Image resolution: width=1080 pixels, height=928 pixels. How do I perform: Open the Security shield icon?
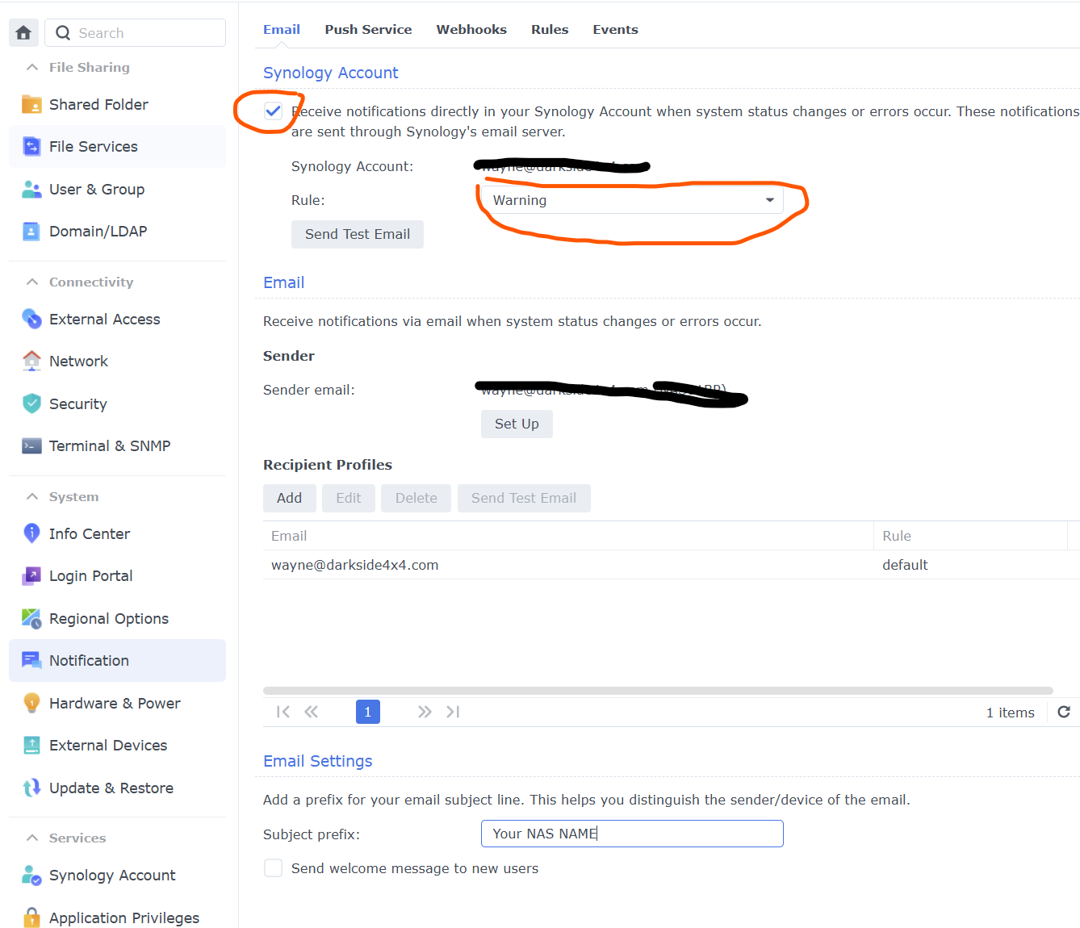click(x=31, y=403)
